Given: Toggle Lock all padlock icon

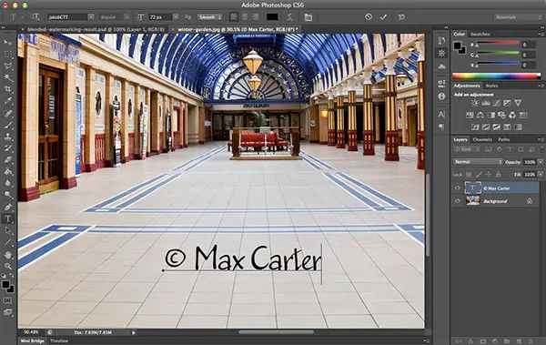Looking at the screenshot, I should (x=499, y=174).
